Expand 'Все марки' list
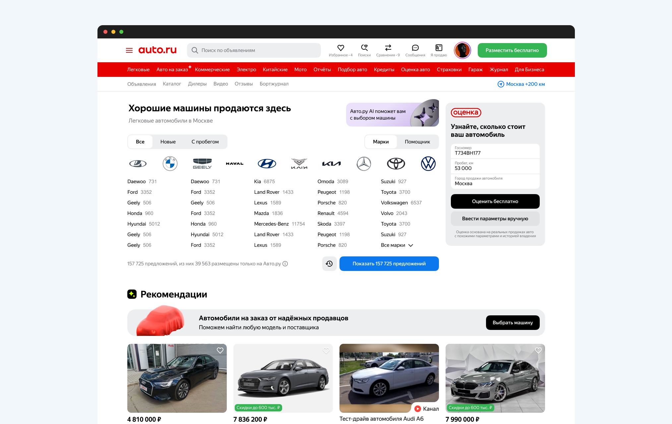This screenshot has height=424, width=672. (397, 245)
